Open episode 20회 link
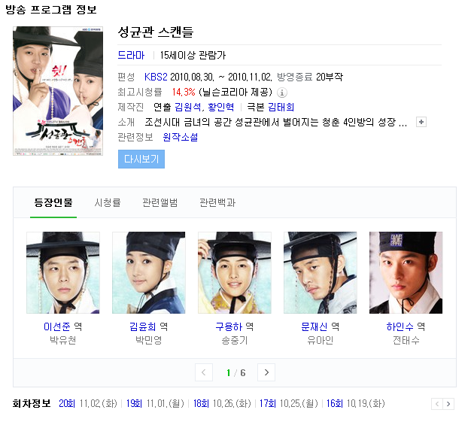Viewport: 474px width, 422px height. coord(67,403)
